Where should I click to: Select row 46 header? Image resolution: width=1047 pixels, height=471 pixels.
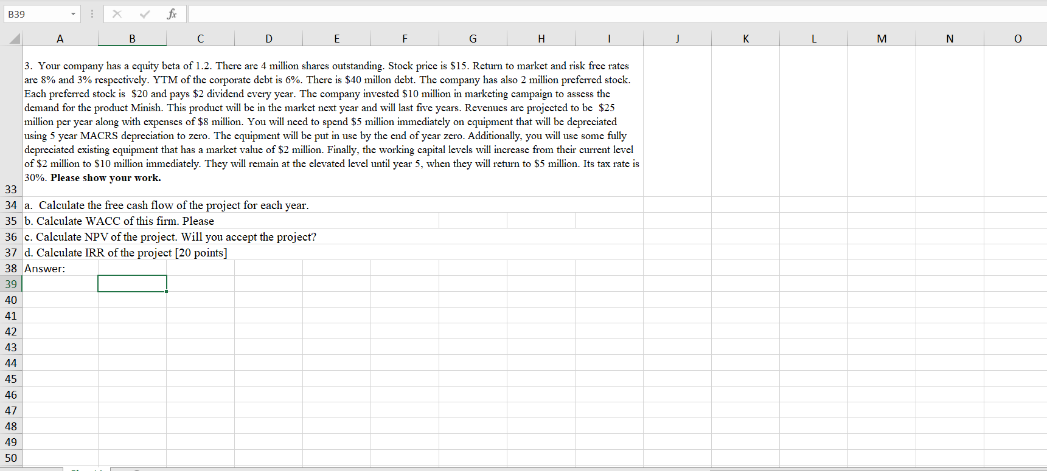click(11, 394)
